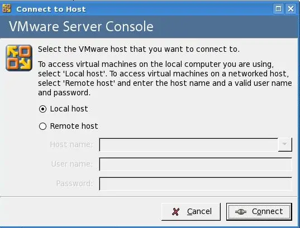Image resolution: width=300 pixels, height=228 pixels.
Task: Click the 'Remote host' option label
Action: (74, 126)
